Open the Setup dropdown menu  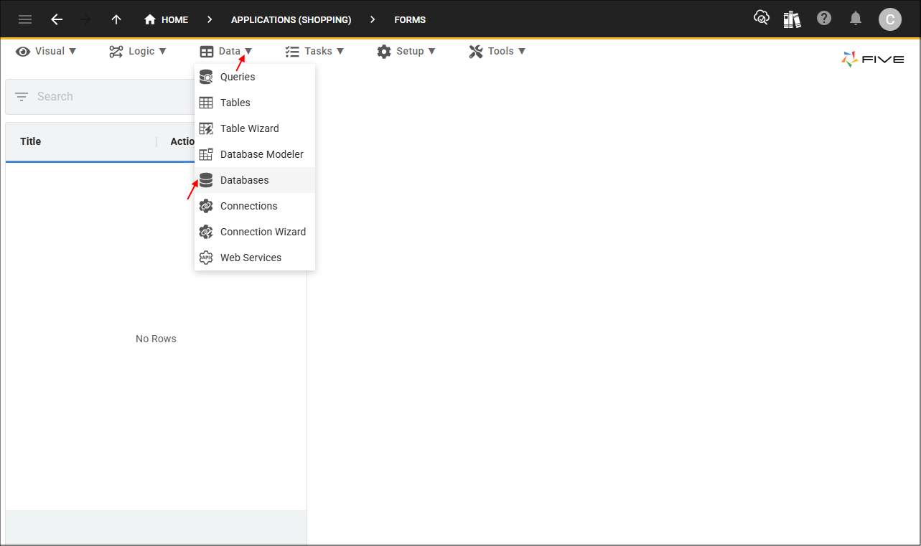[x=407, y=51]
